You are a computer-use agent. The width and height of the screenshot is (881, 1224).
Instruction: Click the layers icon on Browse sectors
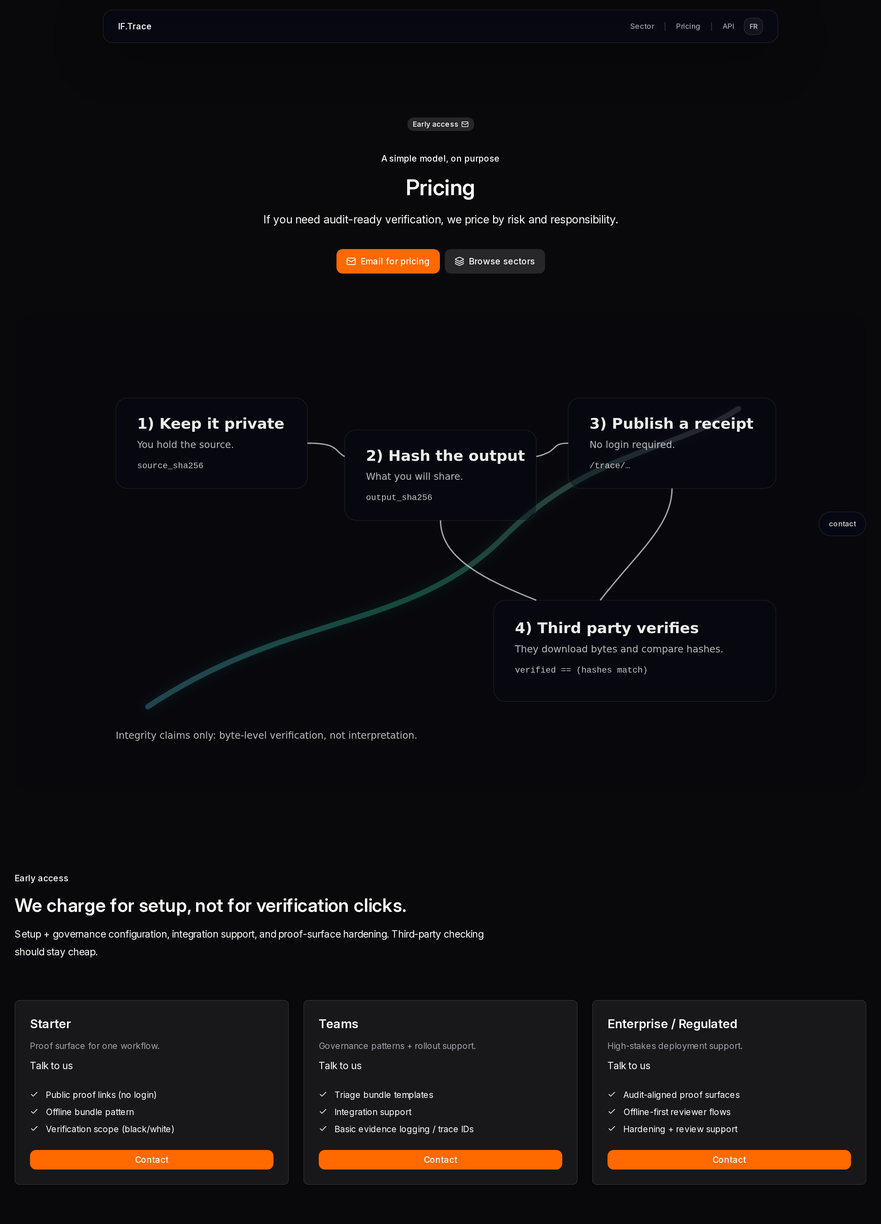point(459,261)
